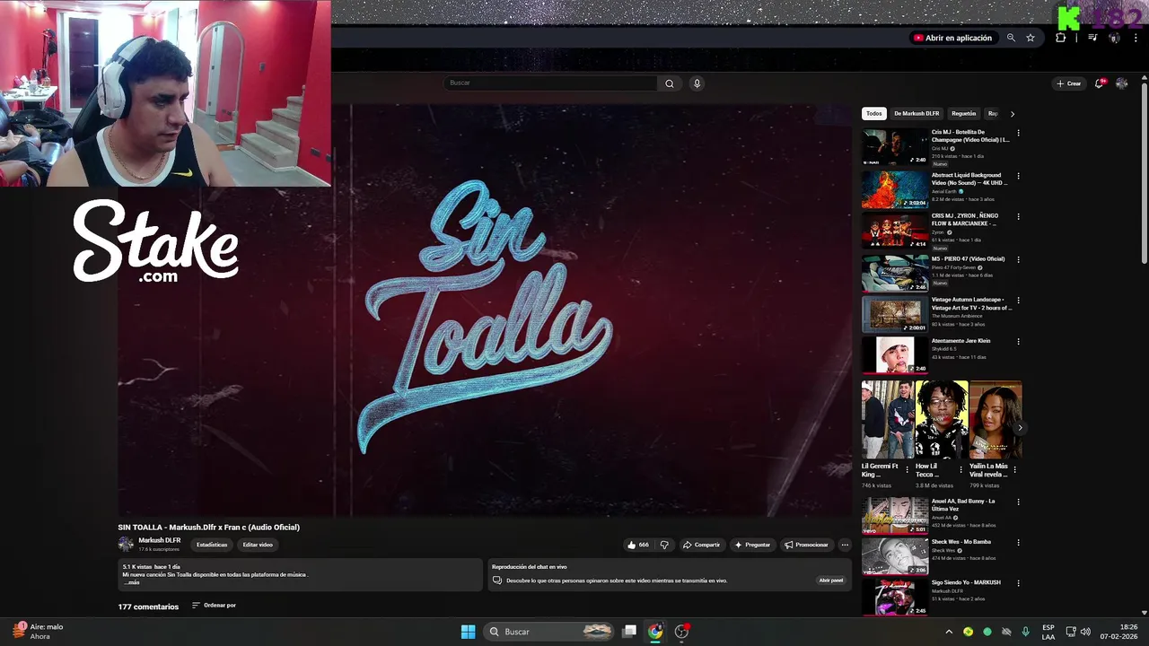This screenshot has width=1149, height=646.
Task: Open options menu for Atentamente Jere Klein video
Action: (x=1018, y=342)
